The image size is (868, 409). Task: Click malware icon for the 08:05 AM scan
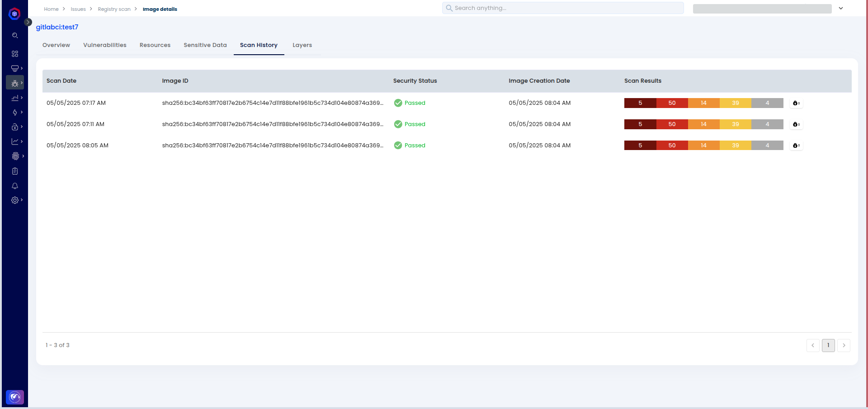point(796,146)
